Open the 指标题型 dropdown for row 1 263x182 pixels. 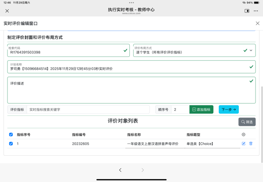[212, 143]
